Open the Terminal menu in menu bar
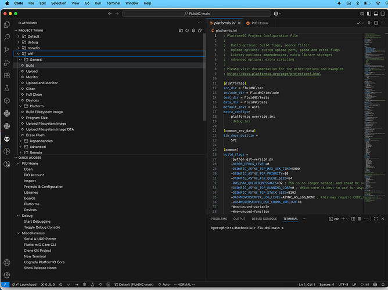Image resolution: width=388 pixels, height=290 pixels. point(113,3)
